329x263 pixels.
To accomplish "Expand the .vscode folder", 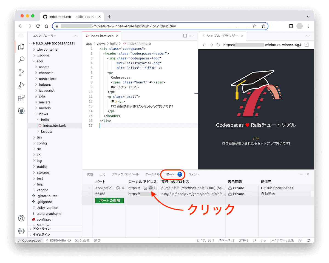I will (43, 55).
